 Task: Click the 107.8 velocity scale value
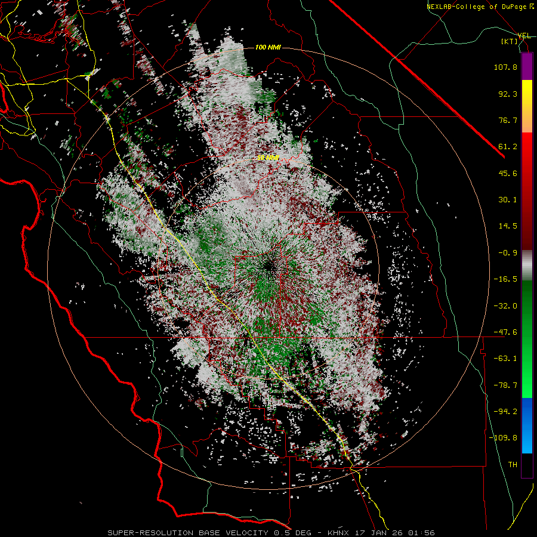pyautogui.click(x=505, y=67)
